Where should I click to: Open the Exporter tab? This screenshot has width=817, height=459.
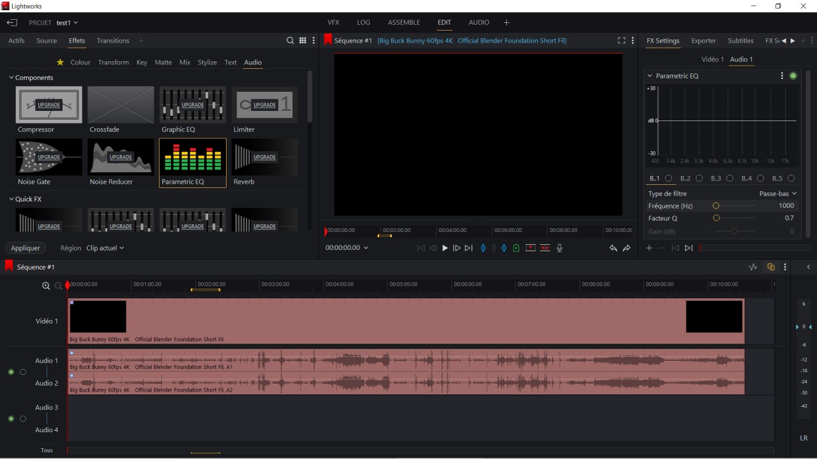703,41
